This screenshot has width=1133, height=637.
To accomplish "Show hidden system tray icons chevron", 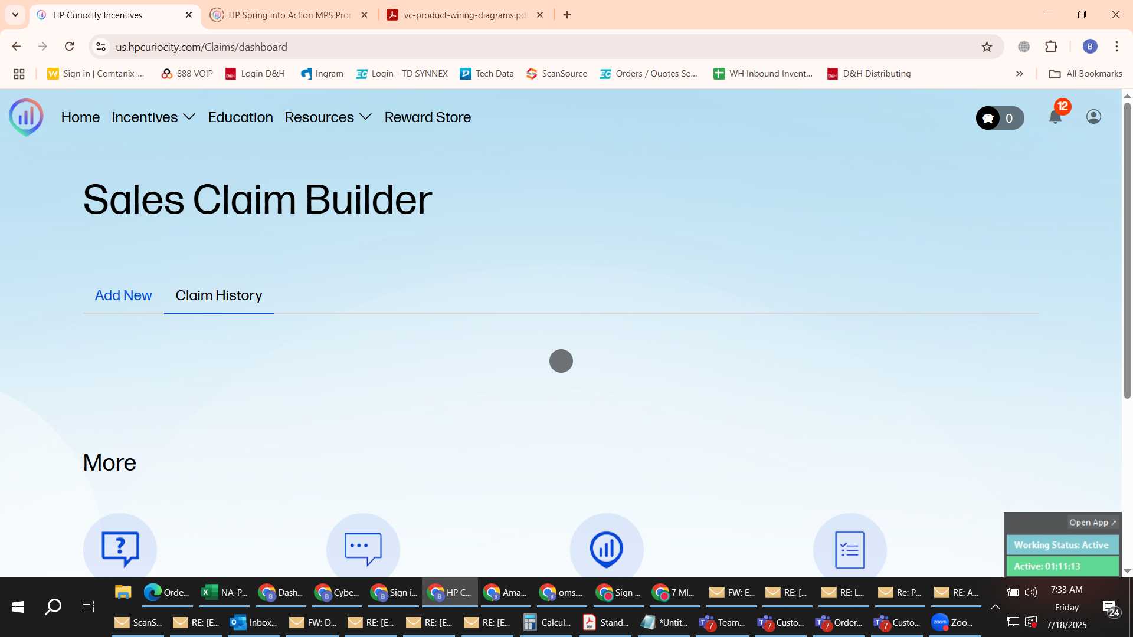I will [x=996, y=607].
